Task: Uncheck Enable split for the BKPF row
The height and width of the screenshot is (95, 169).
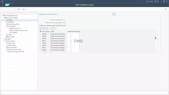Action: coord(71,41)
